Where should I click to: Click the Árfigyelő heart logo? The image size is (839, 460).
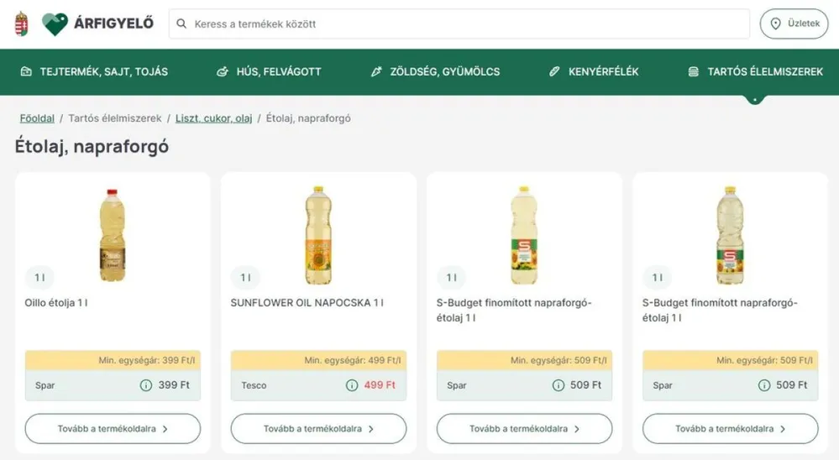[55, 24]
